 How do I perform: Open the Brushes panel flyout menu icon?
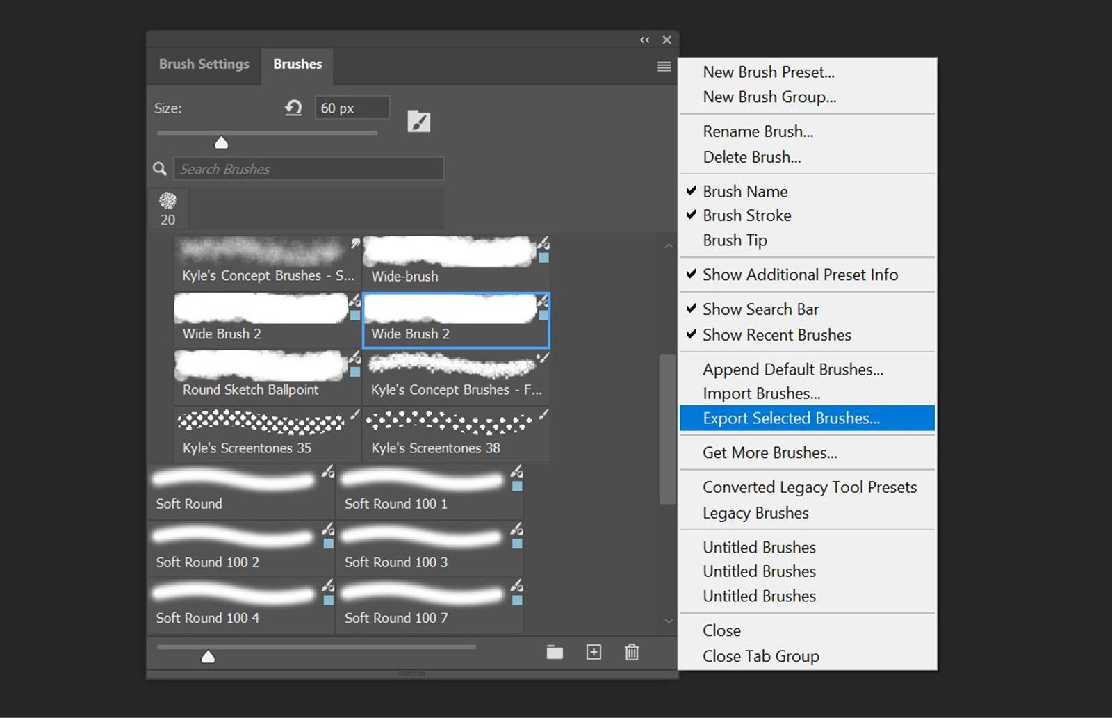pyautogui.click(x=664, y=66)
